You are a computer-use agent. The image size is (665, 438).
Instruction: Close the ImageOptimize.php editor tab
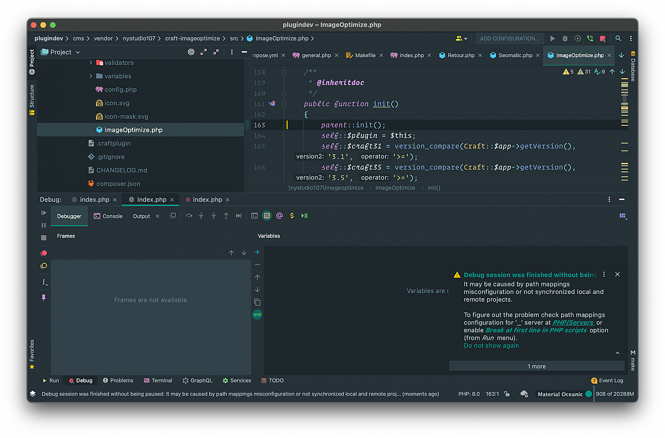coord(610,55)
